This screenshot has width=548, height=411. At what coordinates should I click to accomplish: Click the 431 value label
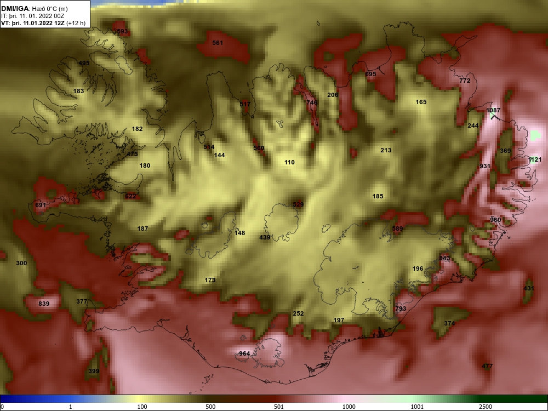[529, 288]
